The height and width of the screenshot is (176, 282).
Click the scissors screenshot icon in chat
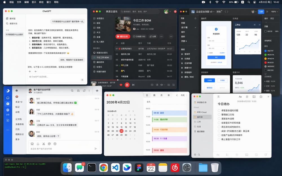pos(43,144)
